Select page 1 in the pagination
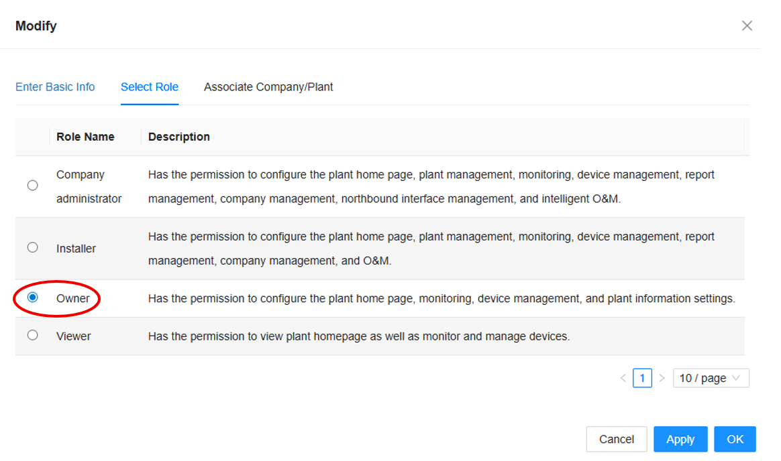This screenshot has height=461, width=781. 642,379
